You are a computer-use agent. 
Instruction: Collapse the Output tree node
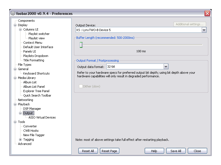tap(20, 113)
